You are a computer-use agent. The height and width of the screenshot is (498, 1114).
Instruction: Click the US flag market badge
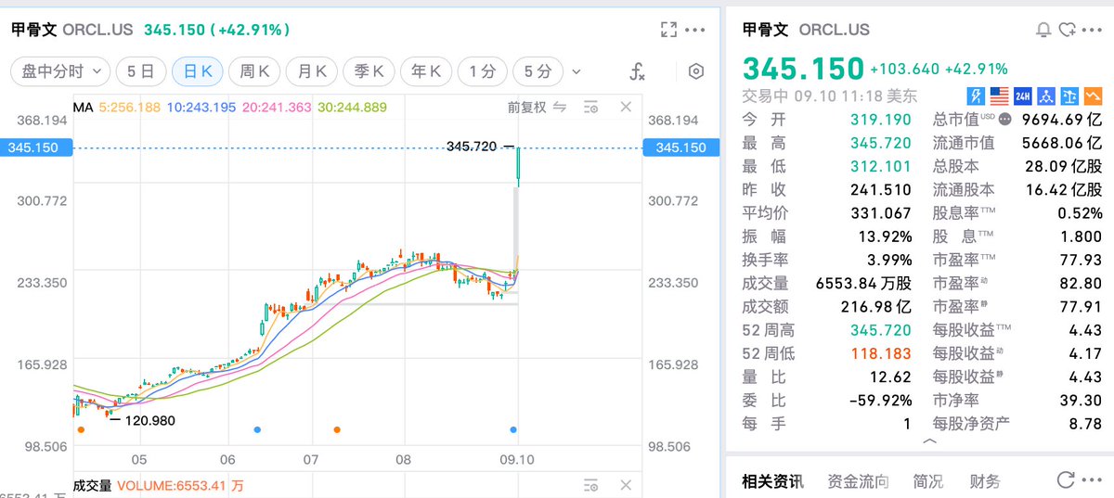pyautogui.click(x=999, y=95)
